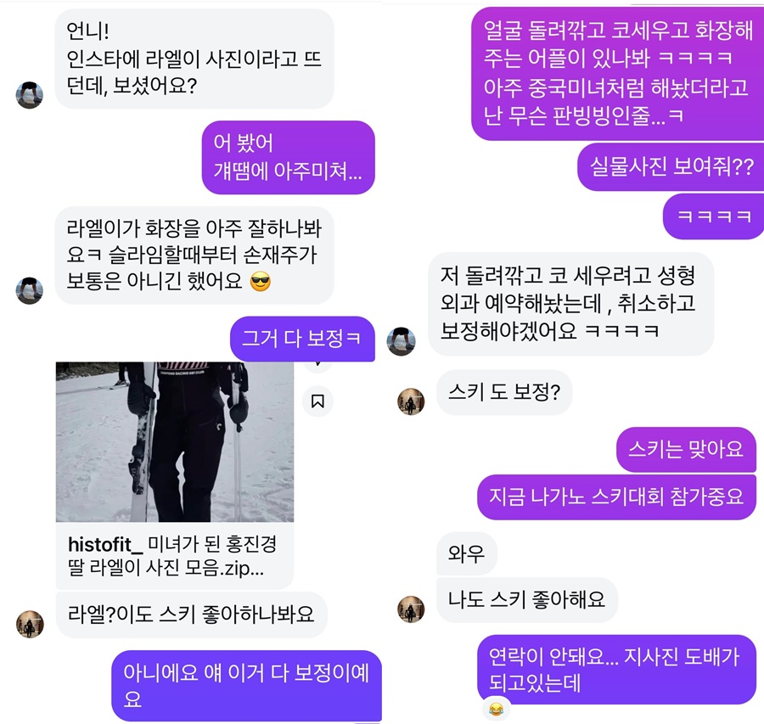The image size is (764, 724).
Task: Tap the bookmark icon beside the shared post
Action: click(317, 401)
